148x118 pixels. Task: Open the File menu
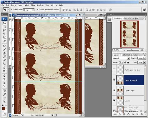(3, 5)
